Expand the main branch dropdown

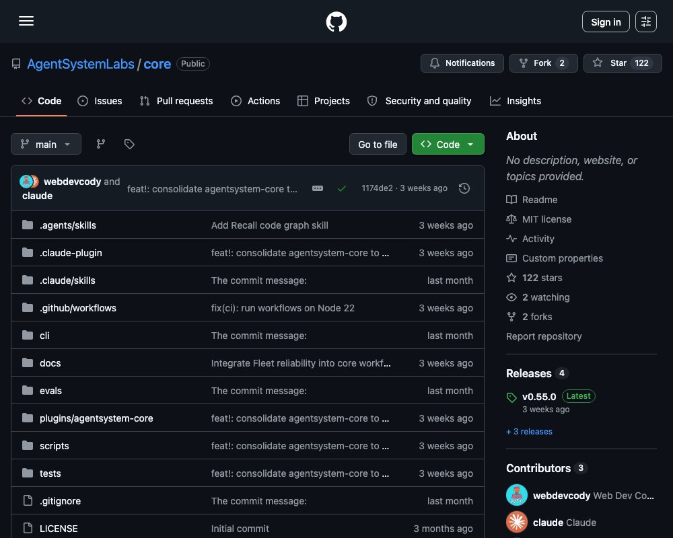click(46, 144)
